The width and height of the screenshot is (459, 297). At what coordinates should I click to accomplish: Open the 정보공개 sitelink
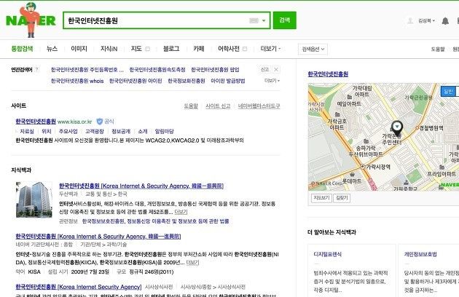point(121,131)
